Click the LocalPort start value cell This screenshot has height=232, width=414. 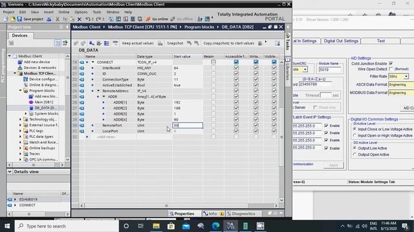pyautogui.click(x=188, y=131)
